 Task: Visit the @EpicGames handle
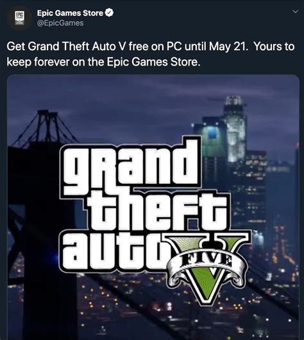(x=60, y=23)
